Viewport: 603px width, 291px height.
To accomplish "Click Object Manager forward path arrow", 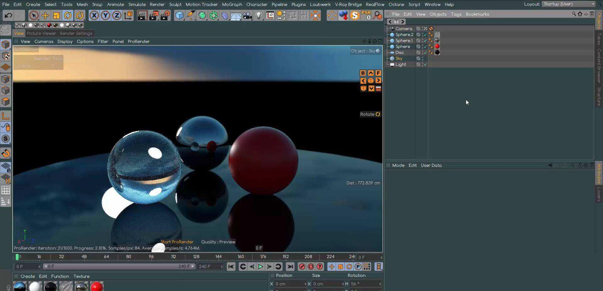I will coord(403,22).
